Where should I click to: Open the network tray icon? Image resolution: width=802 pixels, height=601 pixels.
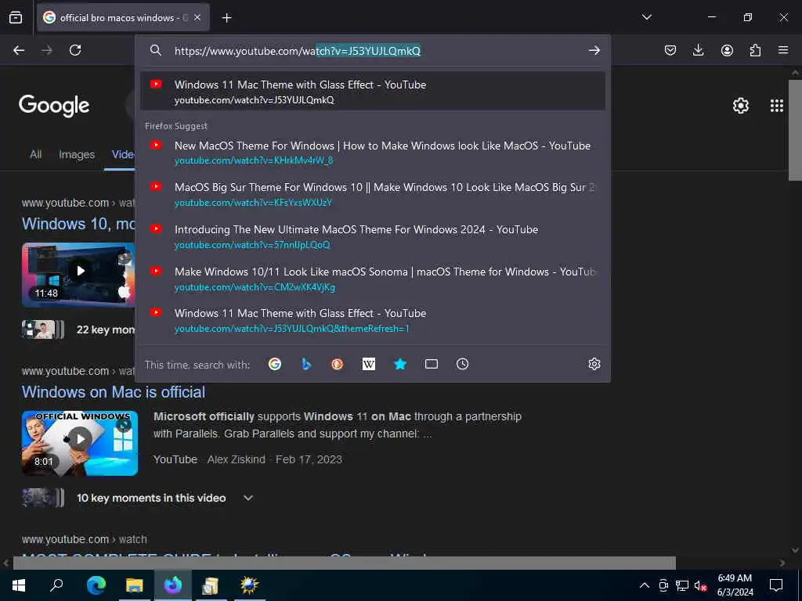click(682, 585)
